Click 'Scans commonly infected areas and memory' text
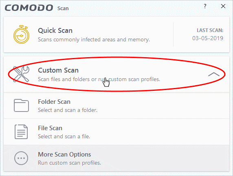Image resolution: width=233 pixels, height=176 pixels. (94, 40)
